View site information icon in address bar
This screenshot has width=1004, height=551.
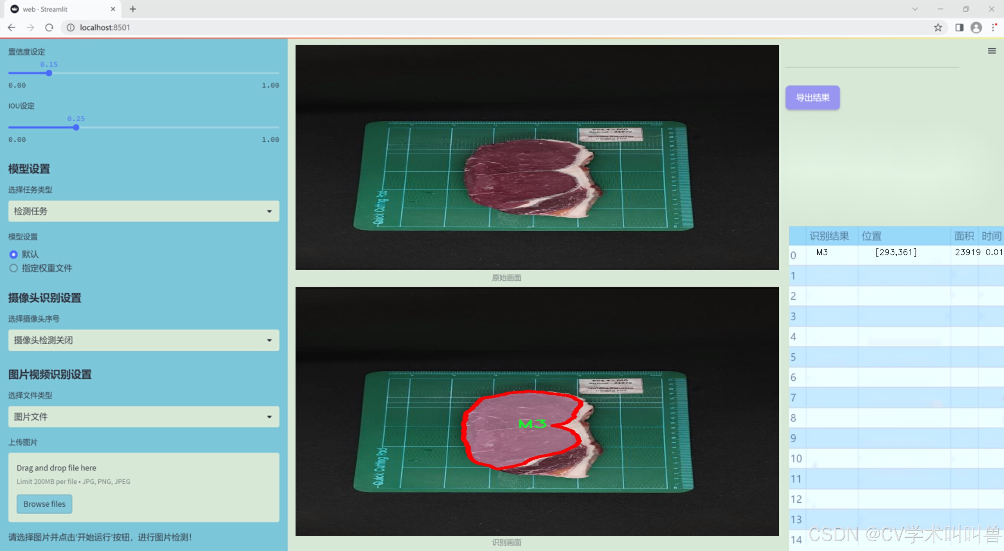70,27
